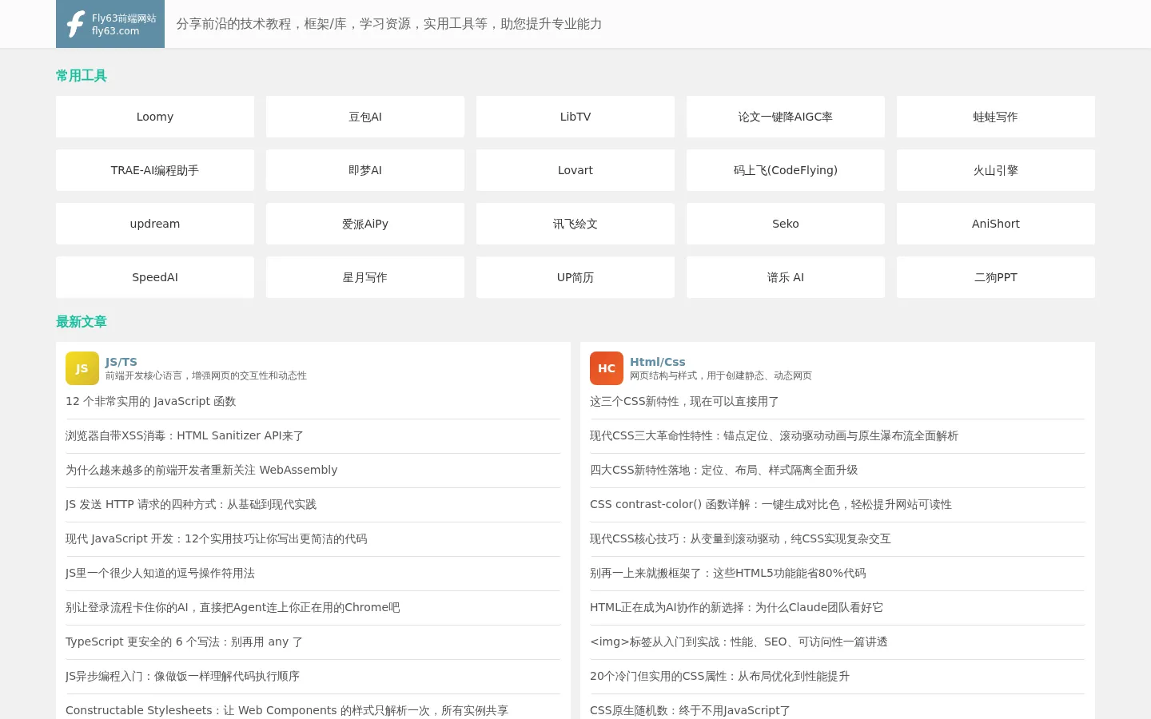Open HTML5功能能省80%代码 article
The width and height of the screenshot is (1151, 719).
(728, 574)
